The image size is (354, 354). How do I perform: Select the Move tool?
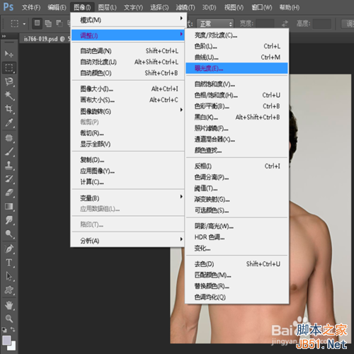tap(9, 54)
